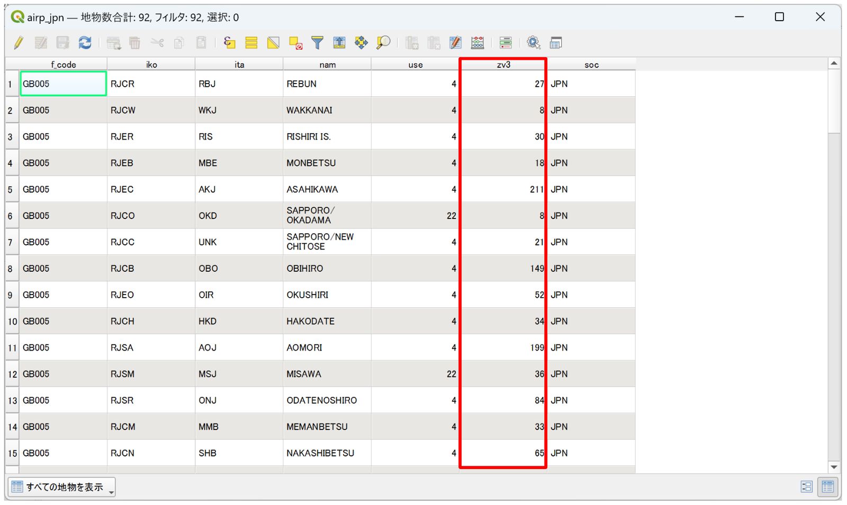Sort by the f_code column header
Screen dimensions: 847x505
64,65
